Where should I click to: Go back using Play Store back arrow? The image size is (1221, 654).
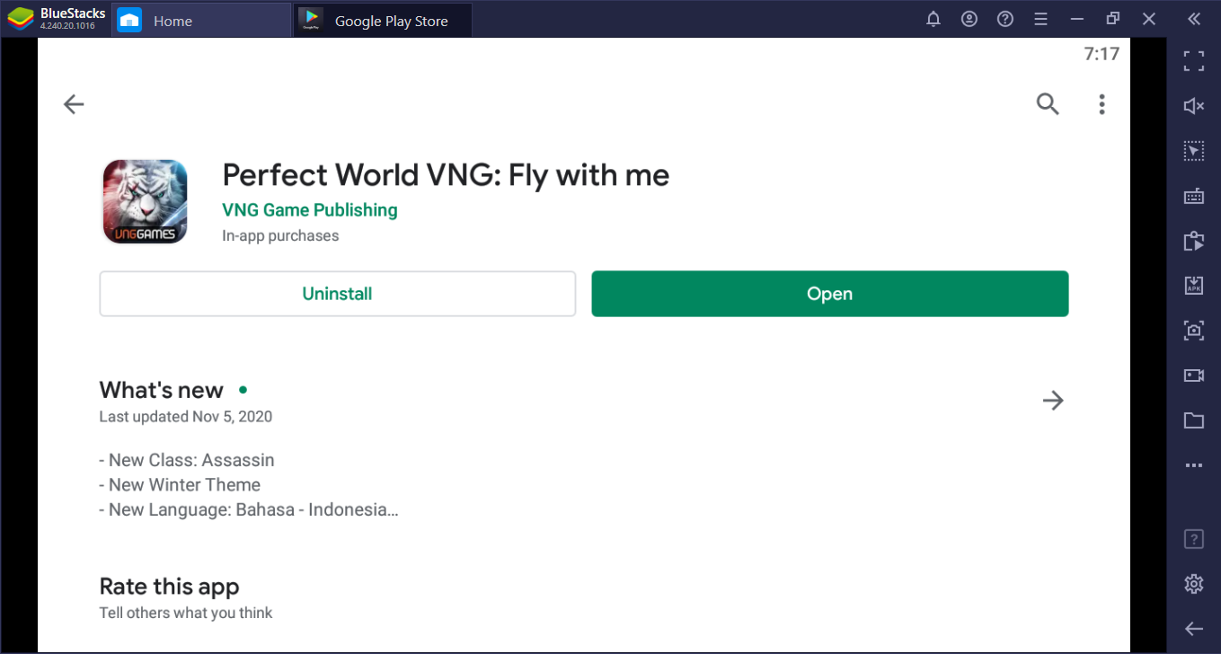[x=74, y=105]
